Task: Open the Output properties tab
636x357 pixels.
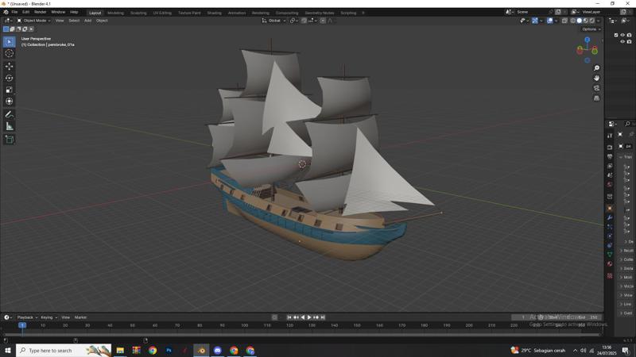Action: click(x=610, y=156)
